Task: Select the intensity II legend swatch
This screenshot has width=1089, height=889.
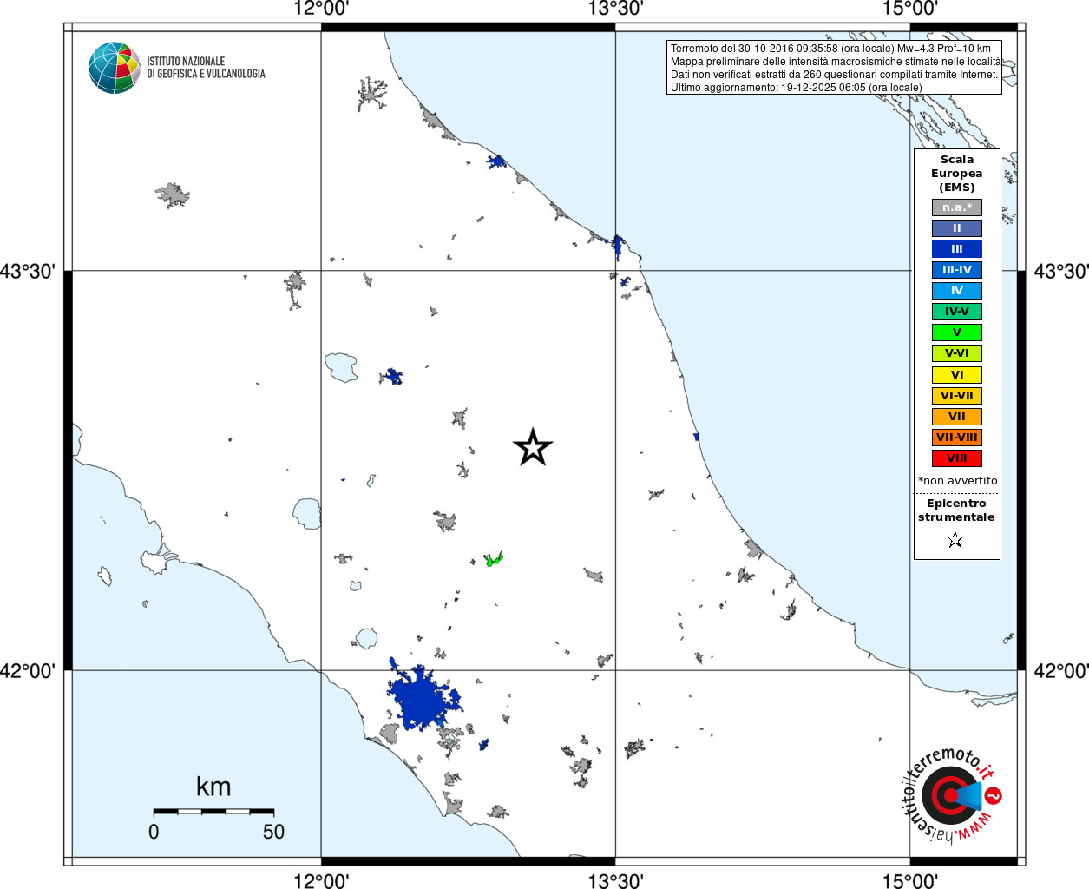Action: (x=957, y=228)
